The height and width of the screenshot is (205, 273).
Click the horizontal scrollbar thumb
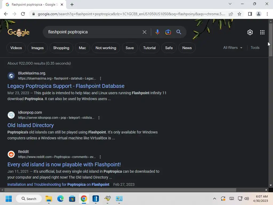pyautogui.click(x=120, y=190)
